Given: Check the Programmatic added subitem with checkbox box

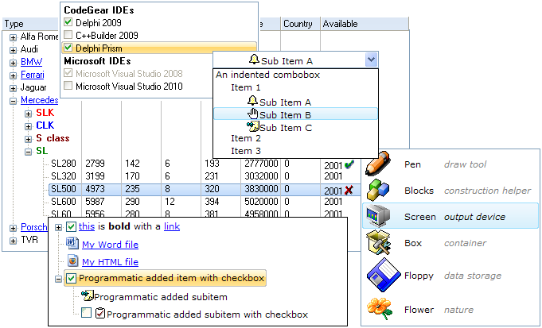Looking at the screenshot, I should [x=87, y=313].
